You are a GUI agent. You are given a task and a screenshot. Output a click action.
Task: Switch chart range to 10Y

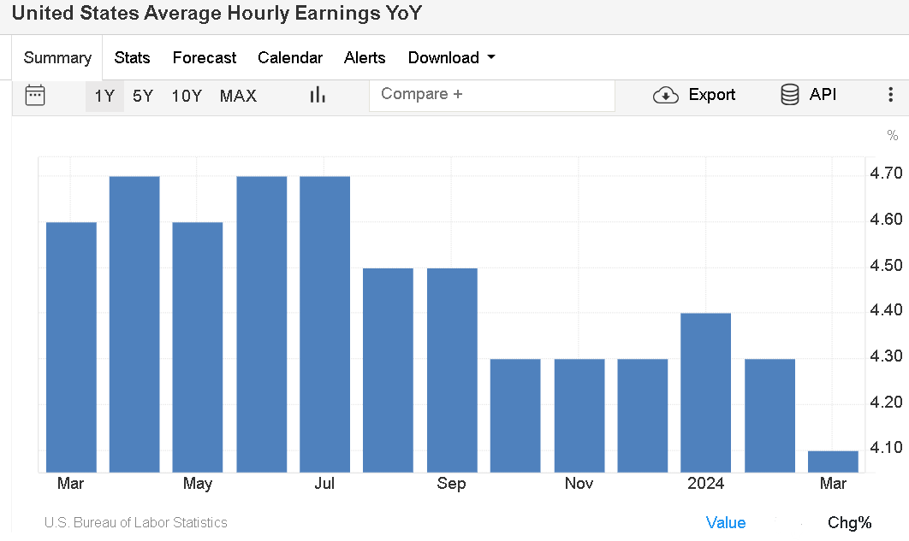[x=187, y=96]
